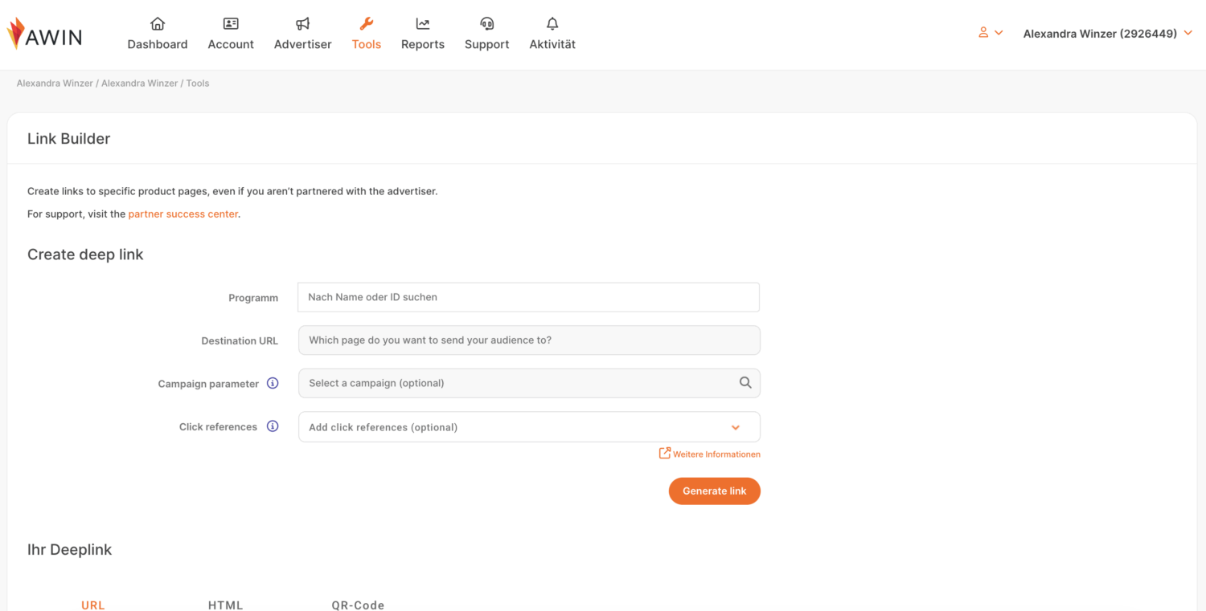Click the Generate link button
The image size is (1206, 611).
tap(715, 491)
